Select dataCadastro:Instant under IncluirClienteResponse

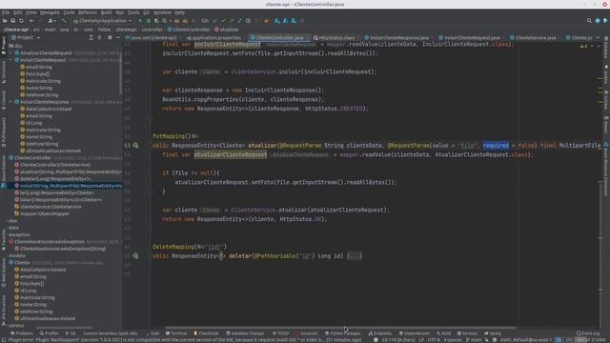click(46, 109)
